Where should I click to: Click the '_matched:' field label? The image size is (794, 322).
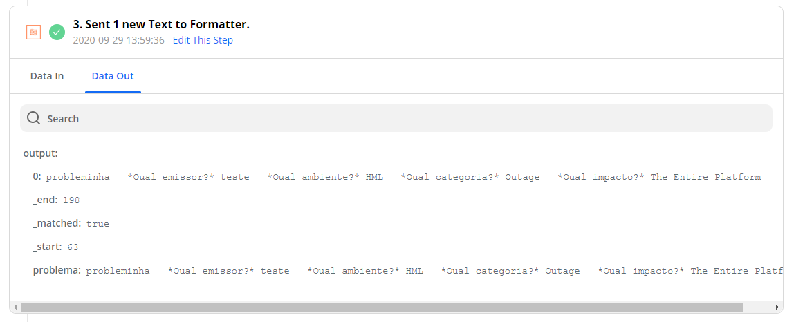pyautogui.click(x=57, y=223)
